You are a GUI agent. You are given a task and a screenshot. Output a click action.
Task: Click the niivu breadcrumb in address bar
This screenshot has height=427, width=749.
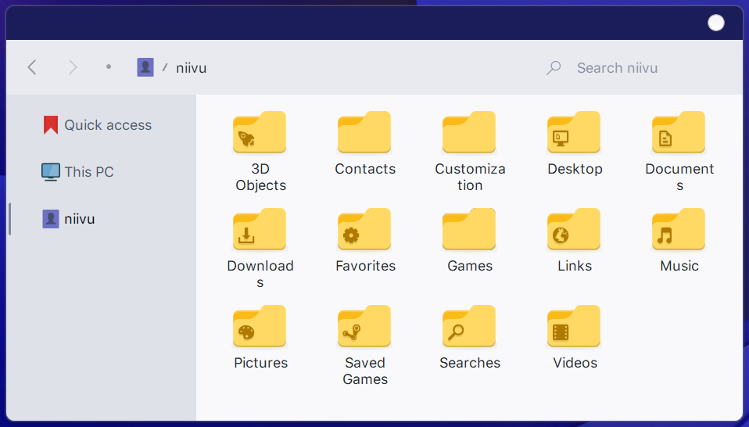click(191, 68)
